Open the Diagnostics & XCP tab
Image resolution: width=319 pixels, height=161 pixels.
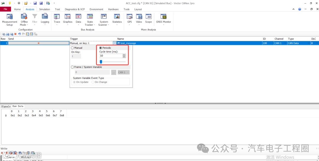(x=75, y=9)
